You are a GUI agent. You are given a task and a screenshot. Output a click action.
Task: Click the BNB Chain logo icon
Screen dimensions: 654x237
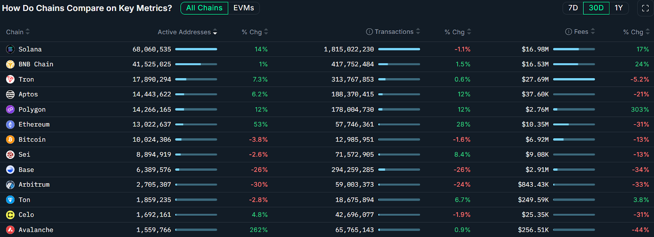[10, 65]
